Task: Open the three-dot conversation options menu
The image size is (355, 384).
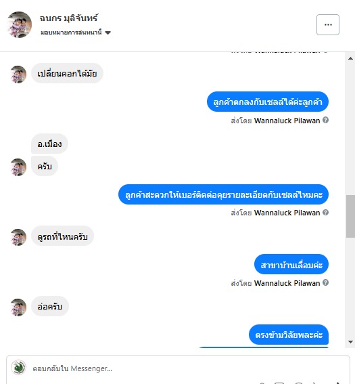Action: [x=328, y=25]
